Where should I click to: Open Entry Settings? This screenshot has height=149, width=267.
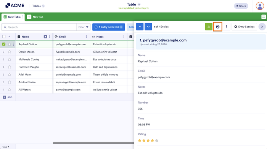click(244, 27)
